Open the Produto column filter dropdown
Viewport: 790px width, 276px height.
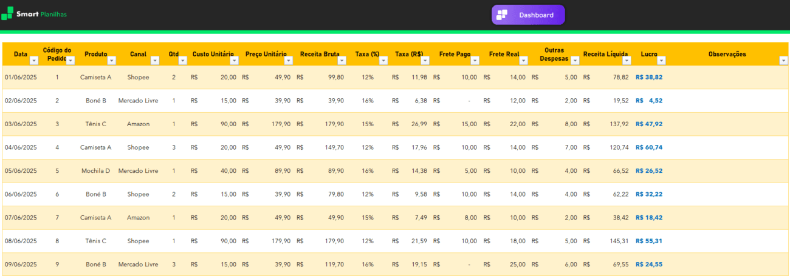pyautogui.click(x=111, y=61)
